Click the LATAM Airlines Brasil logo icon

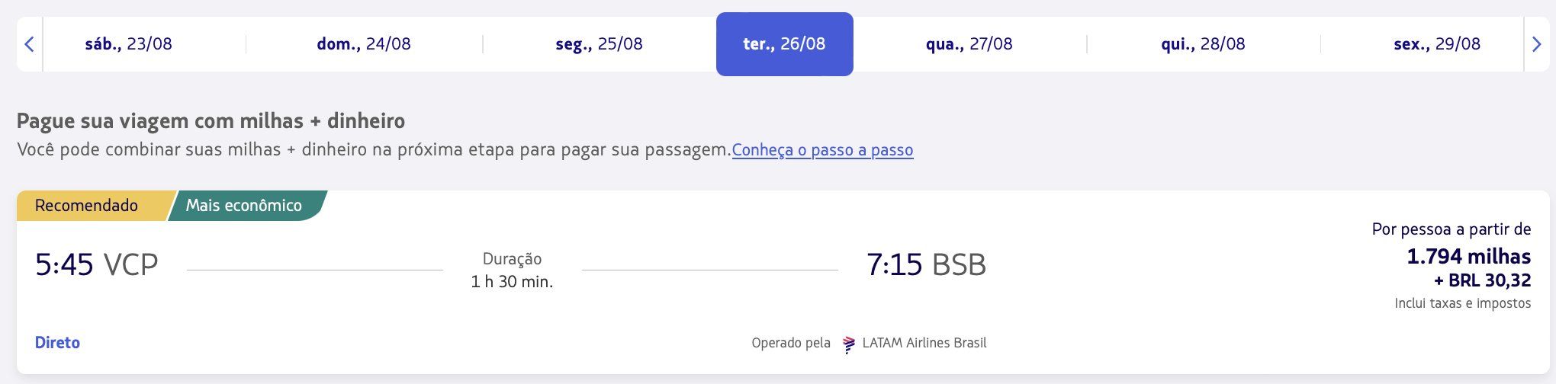[848, 344]
